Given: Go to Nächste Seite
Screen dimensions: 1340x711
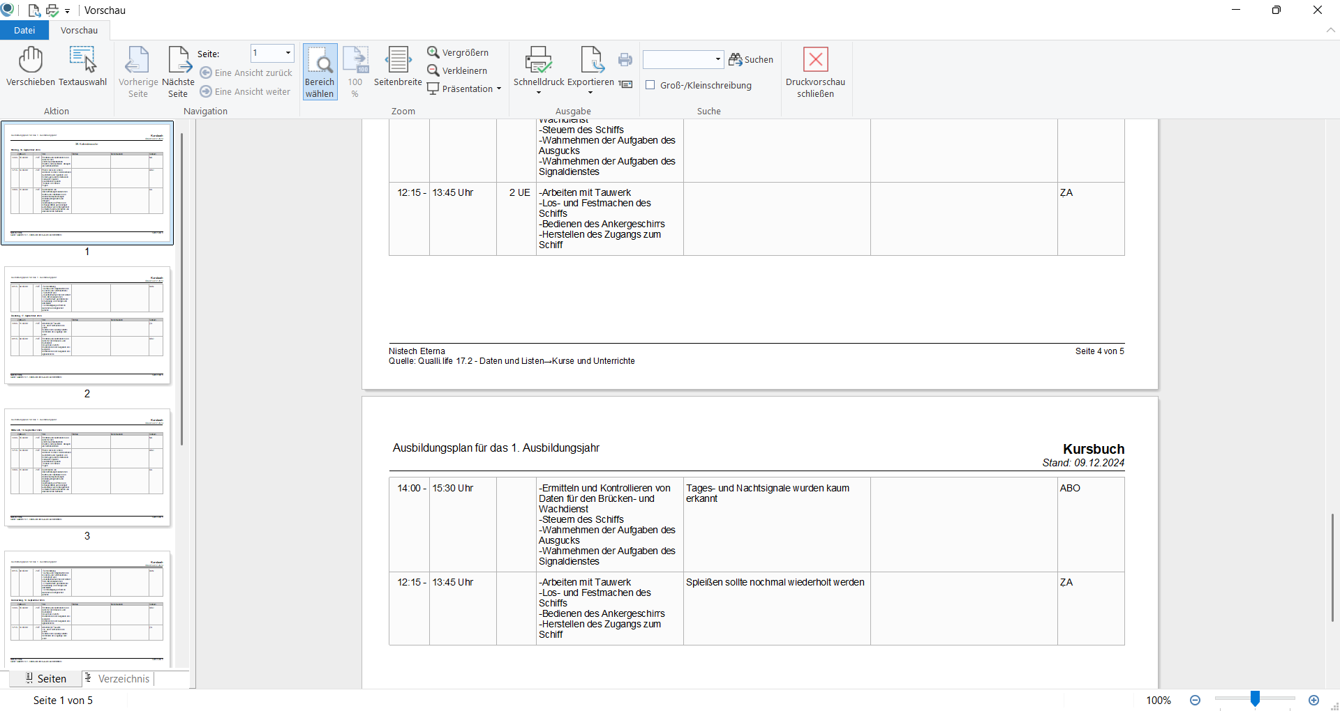Looking at the screenshot, I should coord(178,72).
